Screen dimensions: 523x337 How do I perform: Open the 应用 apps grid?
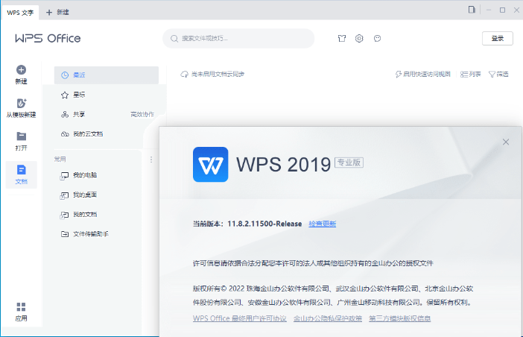click(21, 307)
